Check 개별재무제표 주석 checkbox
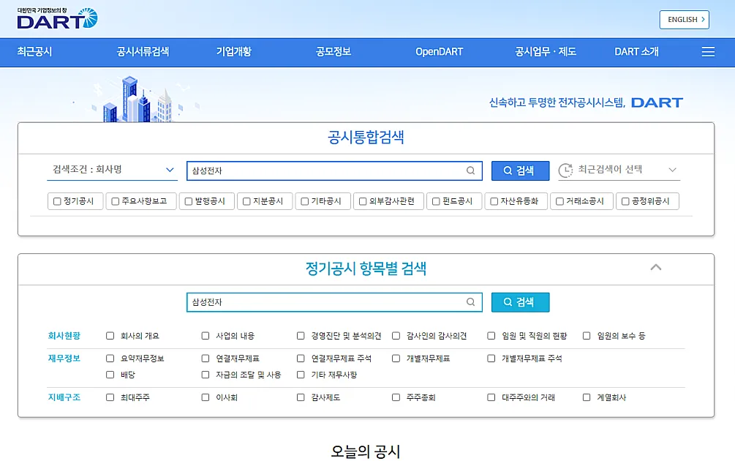 [x=491, y=359]
